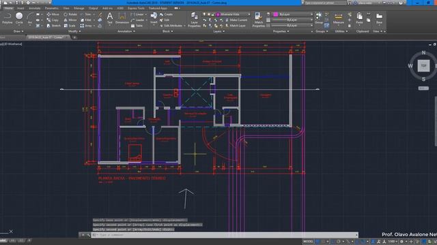
Task: Click the N compass direction on ViewCube
Action: tap(423, 52)
